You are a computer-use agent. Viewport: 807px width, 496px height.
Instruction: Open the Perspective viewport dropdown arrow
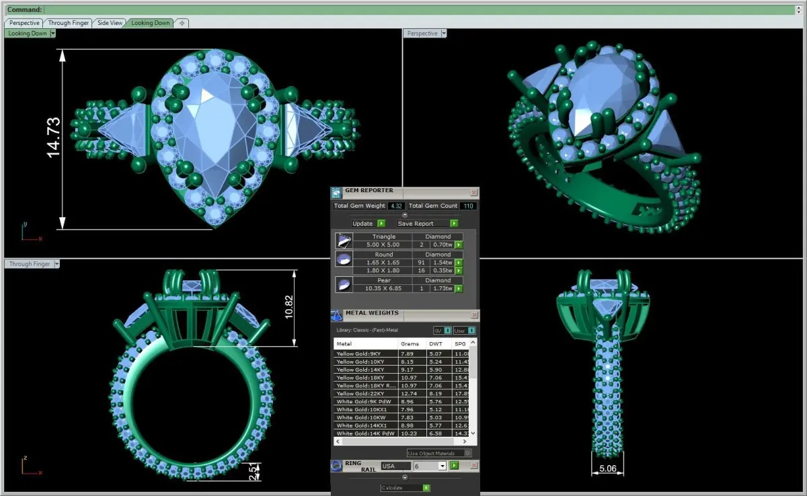pos(443,33)
